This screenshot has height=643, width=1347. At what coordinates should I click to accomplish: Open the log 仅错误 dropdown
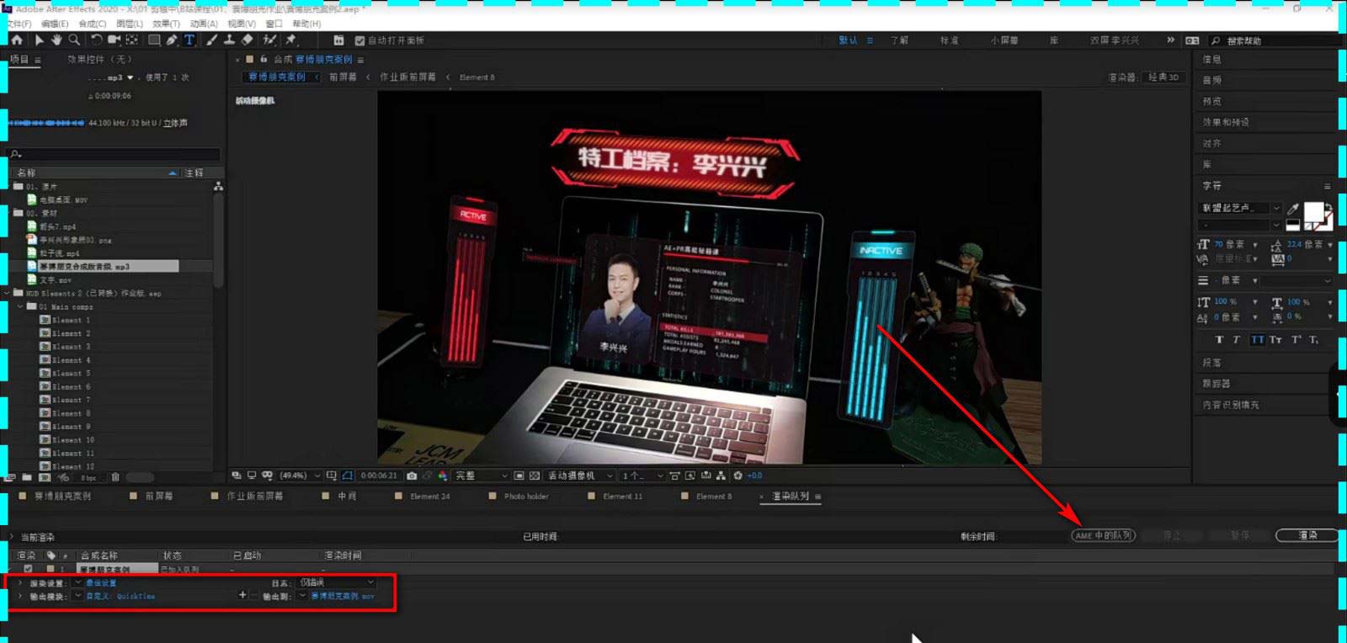[337, 582]
